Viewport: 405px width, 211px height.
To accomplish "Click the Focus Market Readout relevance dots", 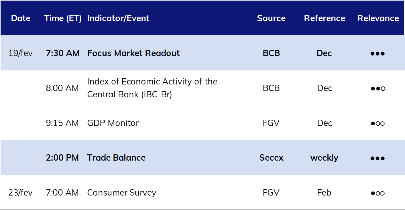I will point(378,54).
